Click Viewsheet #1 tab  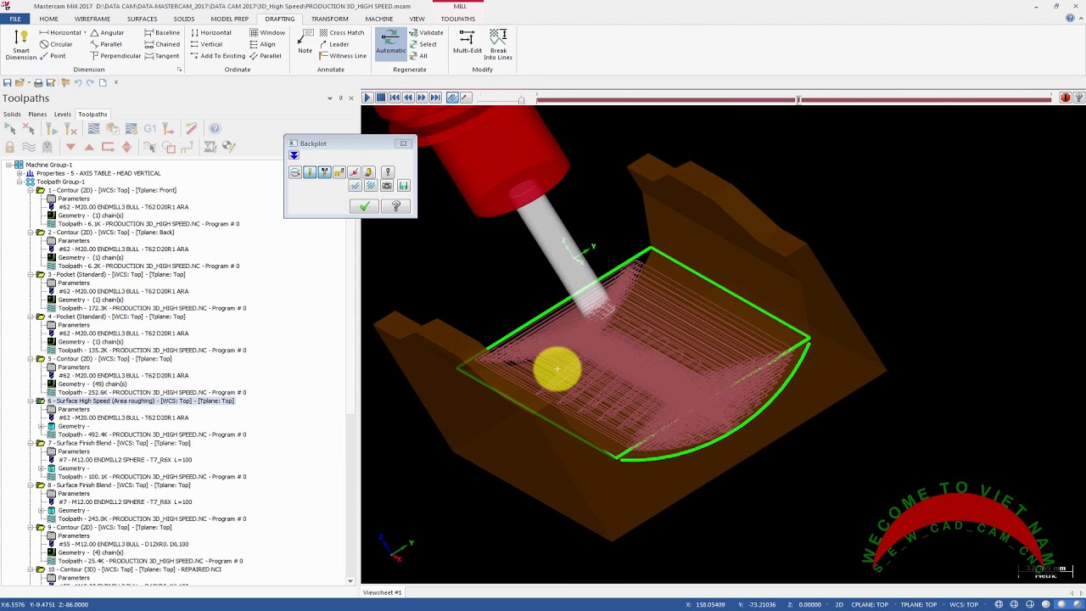tap(383, 592)
